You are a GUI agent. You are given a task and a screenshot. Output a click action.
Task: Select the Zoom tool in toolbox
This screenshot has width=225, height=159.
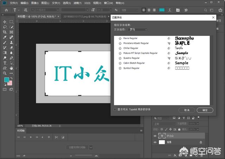point(5,73)
